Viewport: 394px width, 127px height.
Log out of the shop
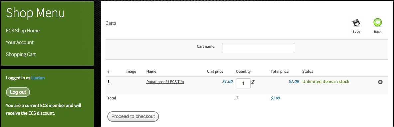click(x=18, y=92)
